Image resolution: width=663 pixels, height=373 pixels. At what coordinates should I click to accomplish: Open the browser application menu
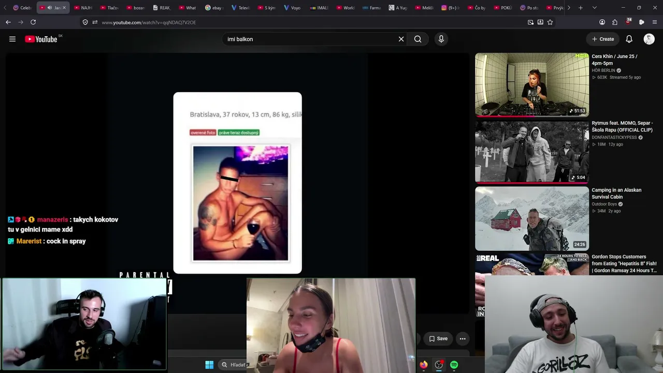655,22
